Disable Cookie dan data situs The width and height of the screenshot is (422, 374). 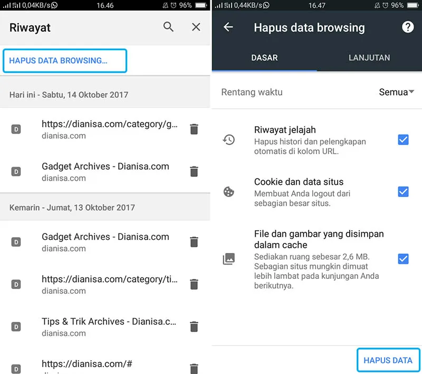(x=403, y=192)
